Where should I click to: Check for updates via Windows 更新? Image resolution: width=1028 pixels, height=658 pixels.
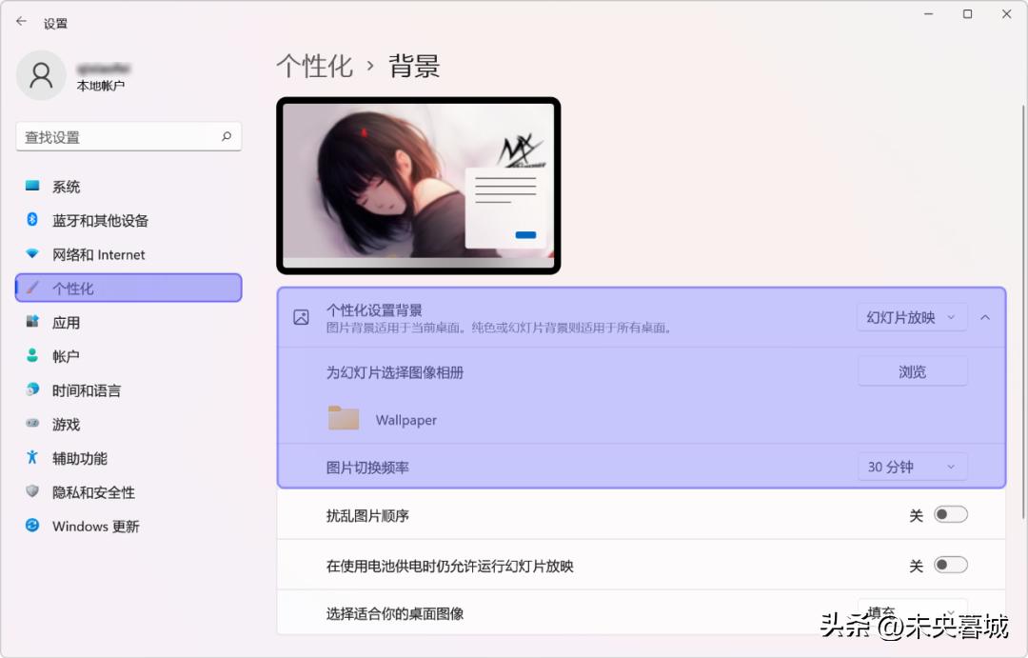point(89,526)
